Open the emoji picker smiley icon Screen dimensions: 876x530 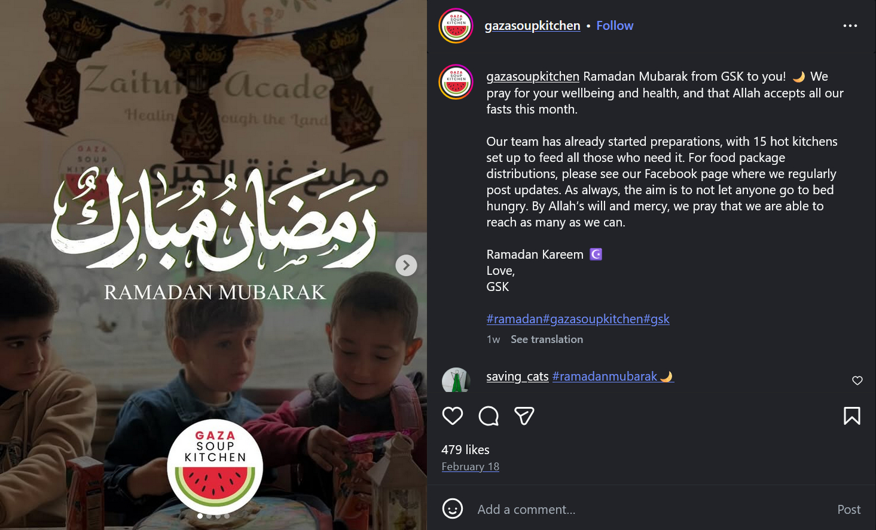[x=453, y=509]
